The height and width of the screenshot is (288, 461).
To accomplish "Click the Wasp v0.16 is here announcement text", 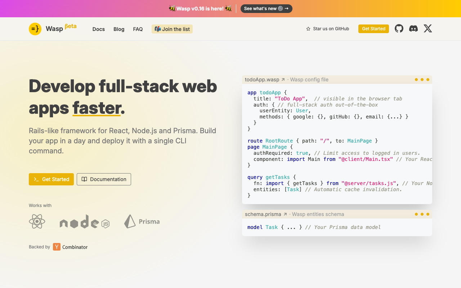I will [x=200, y=9].
